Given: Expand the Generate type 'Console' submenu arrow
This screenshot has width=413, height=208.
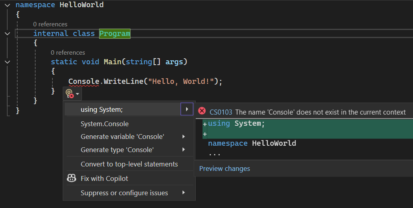Looking at the screenshot, I should pyautogui.click(x=184, y=150).
